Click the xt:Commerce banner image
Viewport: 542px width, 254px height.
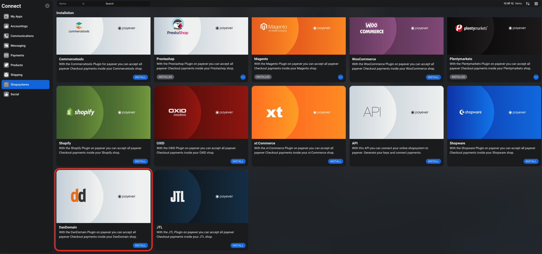299,112
